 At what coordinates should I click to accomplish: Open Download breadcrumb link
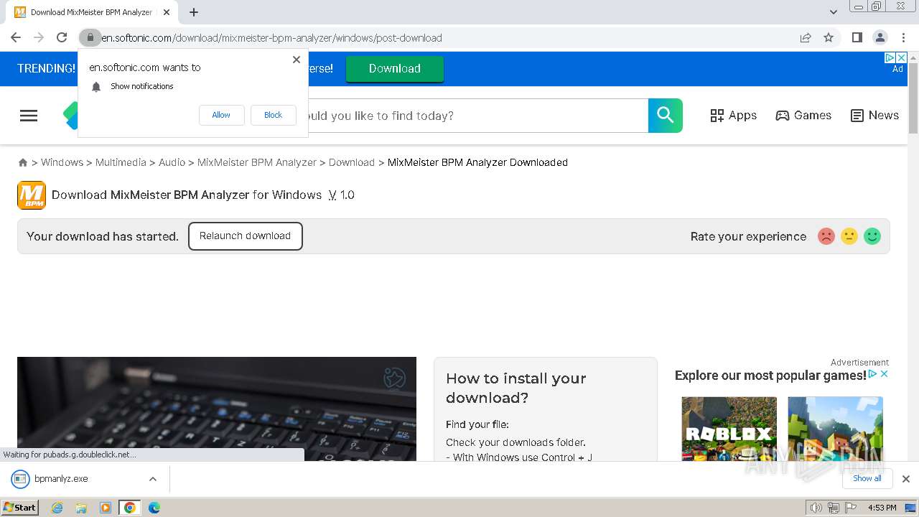pyautogui.click(x=352, y=162)
